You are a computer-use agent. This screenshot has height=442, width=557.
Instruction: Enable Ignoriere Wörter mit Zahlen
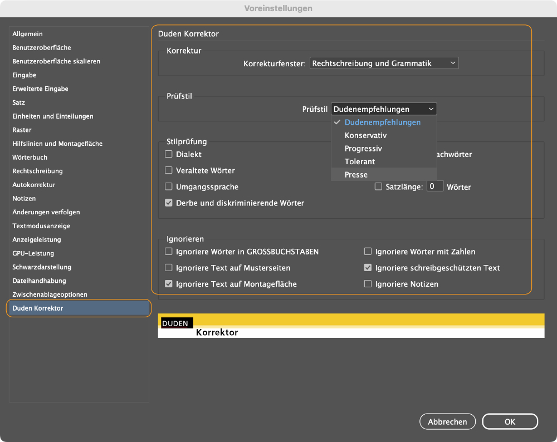368,252
